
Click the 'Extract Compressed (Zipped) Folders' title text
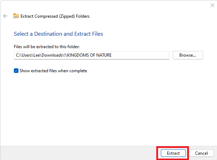coord(55,16)
